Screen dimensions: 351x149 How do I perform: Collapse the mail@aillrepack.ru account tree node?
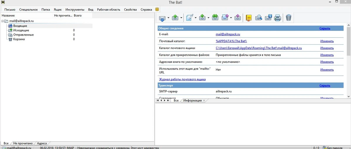[2, 21]
